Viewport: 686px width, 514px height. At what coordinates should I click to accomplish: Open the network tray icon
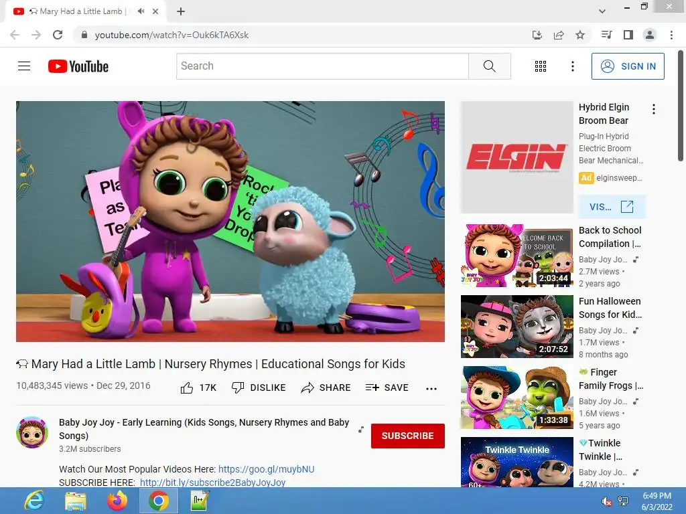tap(623, 501)
